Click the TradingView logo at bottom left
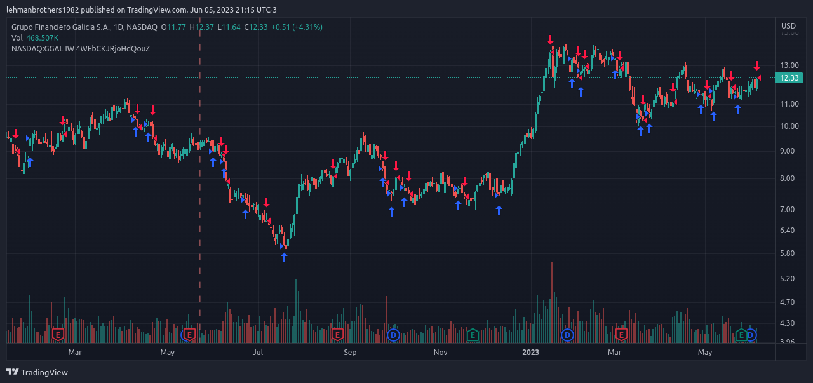The height and width of the screenshot is (383, 813). click(37, 372)
